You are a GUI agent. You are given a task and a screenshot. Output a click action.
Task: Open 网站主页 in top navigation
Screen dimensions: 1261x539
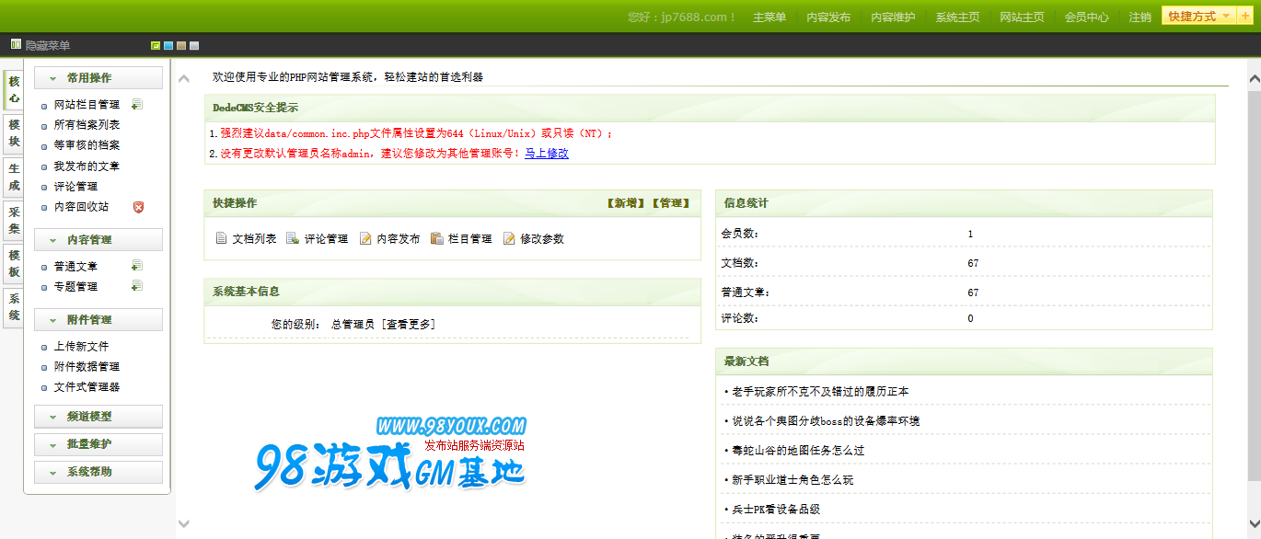tap(1022, 17)
